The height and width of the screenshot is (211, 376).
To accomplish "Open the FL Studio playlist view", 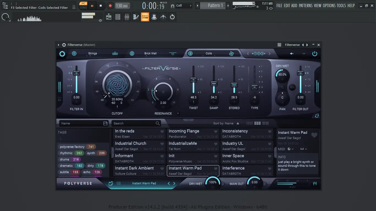I will [x=109, y=17].
